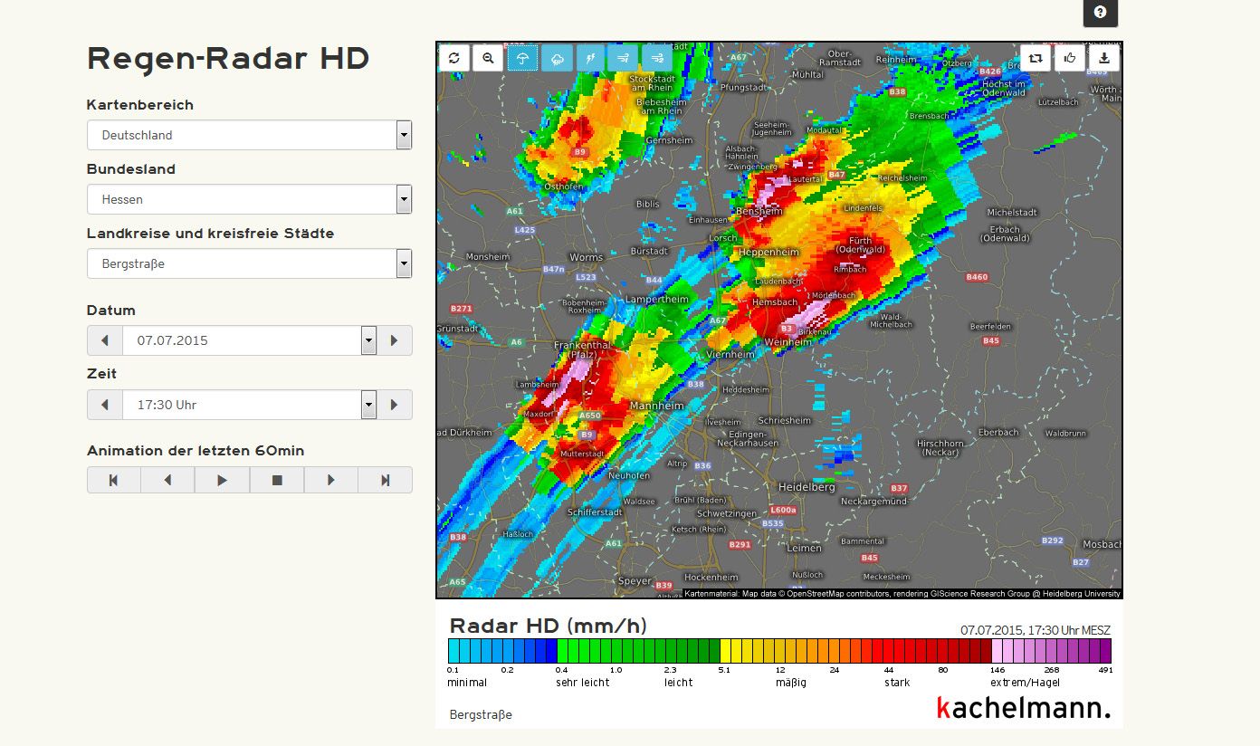Open the Bundesland dropdown showing Hessen
This screenshot has width=1260, height=746.
(x=250, y=199)
